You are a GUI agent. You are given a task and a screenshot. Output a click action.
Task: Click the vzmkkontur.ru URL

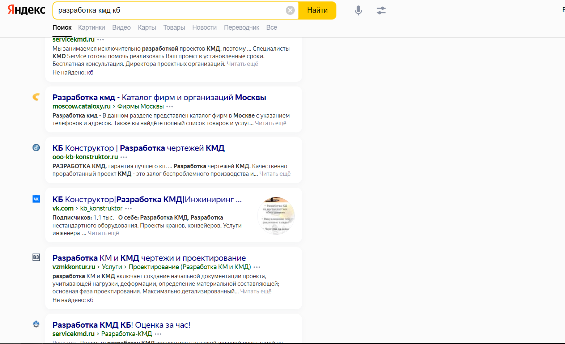pyautogui.click(x=74, y=267)
